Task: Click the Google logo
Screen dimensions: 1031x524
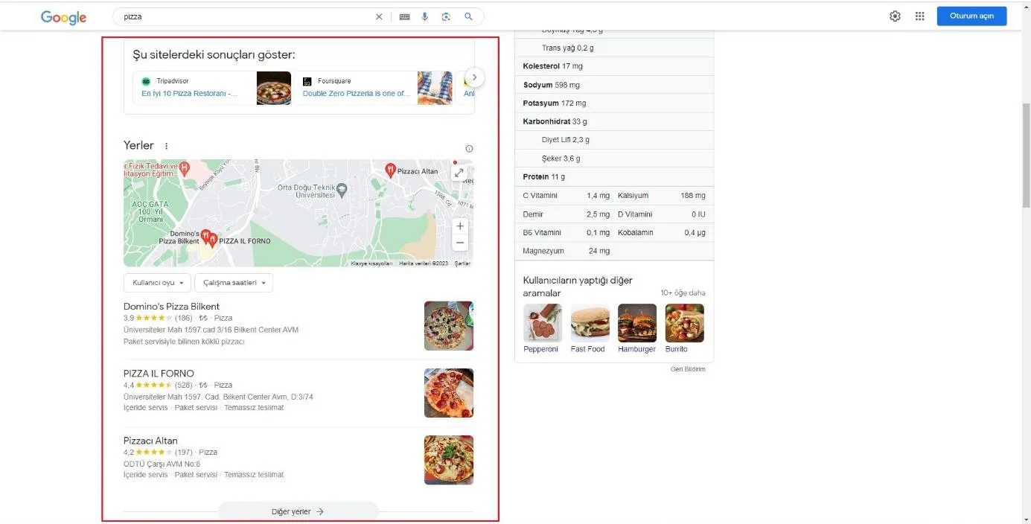Action: 63,17
